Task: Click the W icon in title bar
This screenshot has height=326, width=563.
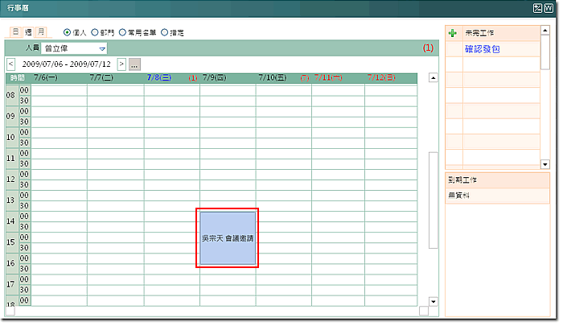Action: click(x=550, y=7)
